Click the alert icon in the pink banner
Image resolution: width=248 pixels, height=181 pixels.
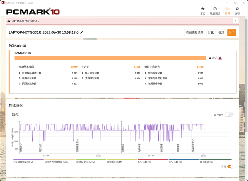(x=9, y=21)
